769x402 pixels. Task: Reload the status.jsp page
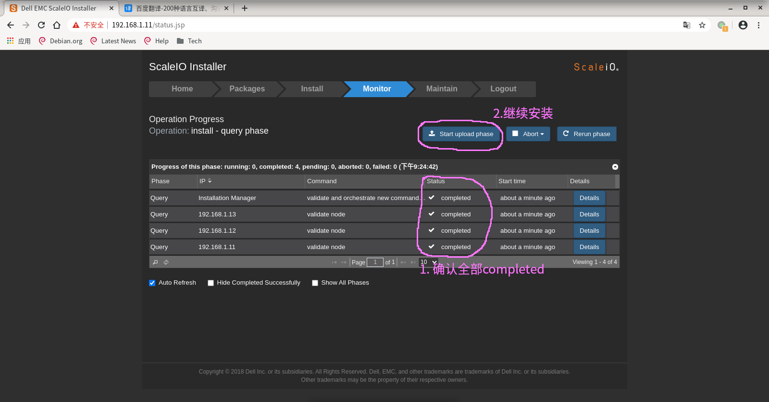tap(41, 25)
